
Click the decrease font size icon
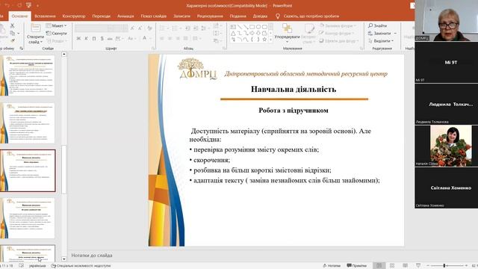pos(140,28)
